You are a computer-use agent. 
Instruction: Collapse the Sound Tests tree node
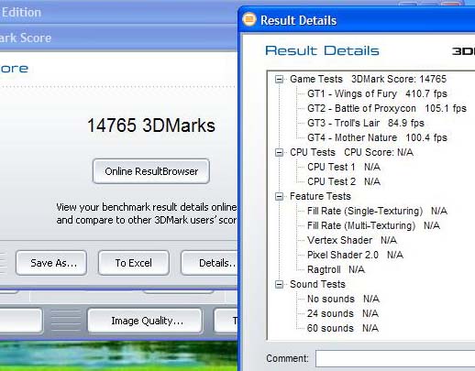279,285
